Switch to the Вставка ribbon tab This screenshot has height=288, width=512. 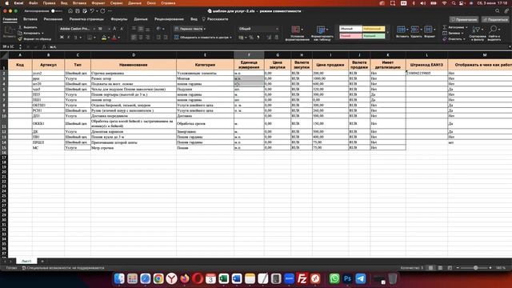(x=30, y=19)
